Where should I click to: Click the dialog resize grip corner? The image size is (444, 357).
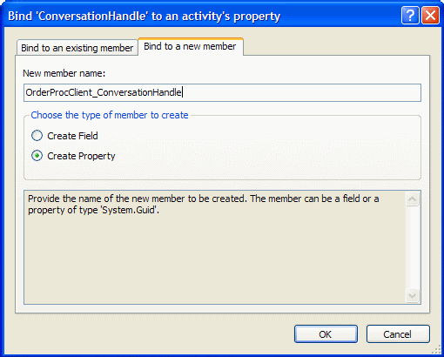[x=436, y=349]
